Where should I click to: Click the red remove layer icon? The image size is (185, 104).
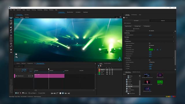(x=101, y=66)
